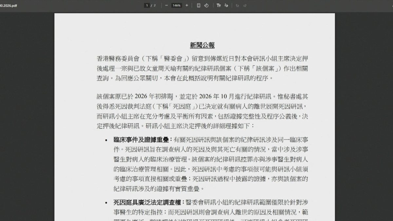Screen dimensions: 393x221
Task: Click the line starting 查詢。為回應公眾關切
Action: click(x=185, y=79)
